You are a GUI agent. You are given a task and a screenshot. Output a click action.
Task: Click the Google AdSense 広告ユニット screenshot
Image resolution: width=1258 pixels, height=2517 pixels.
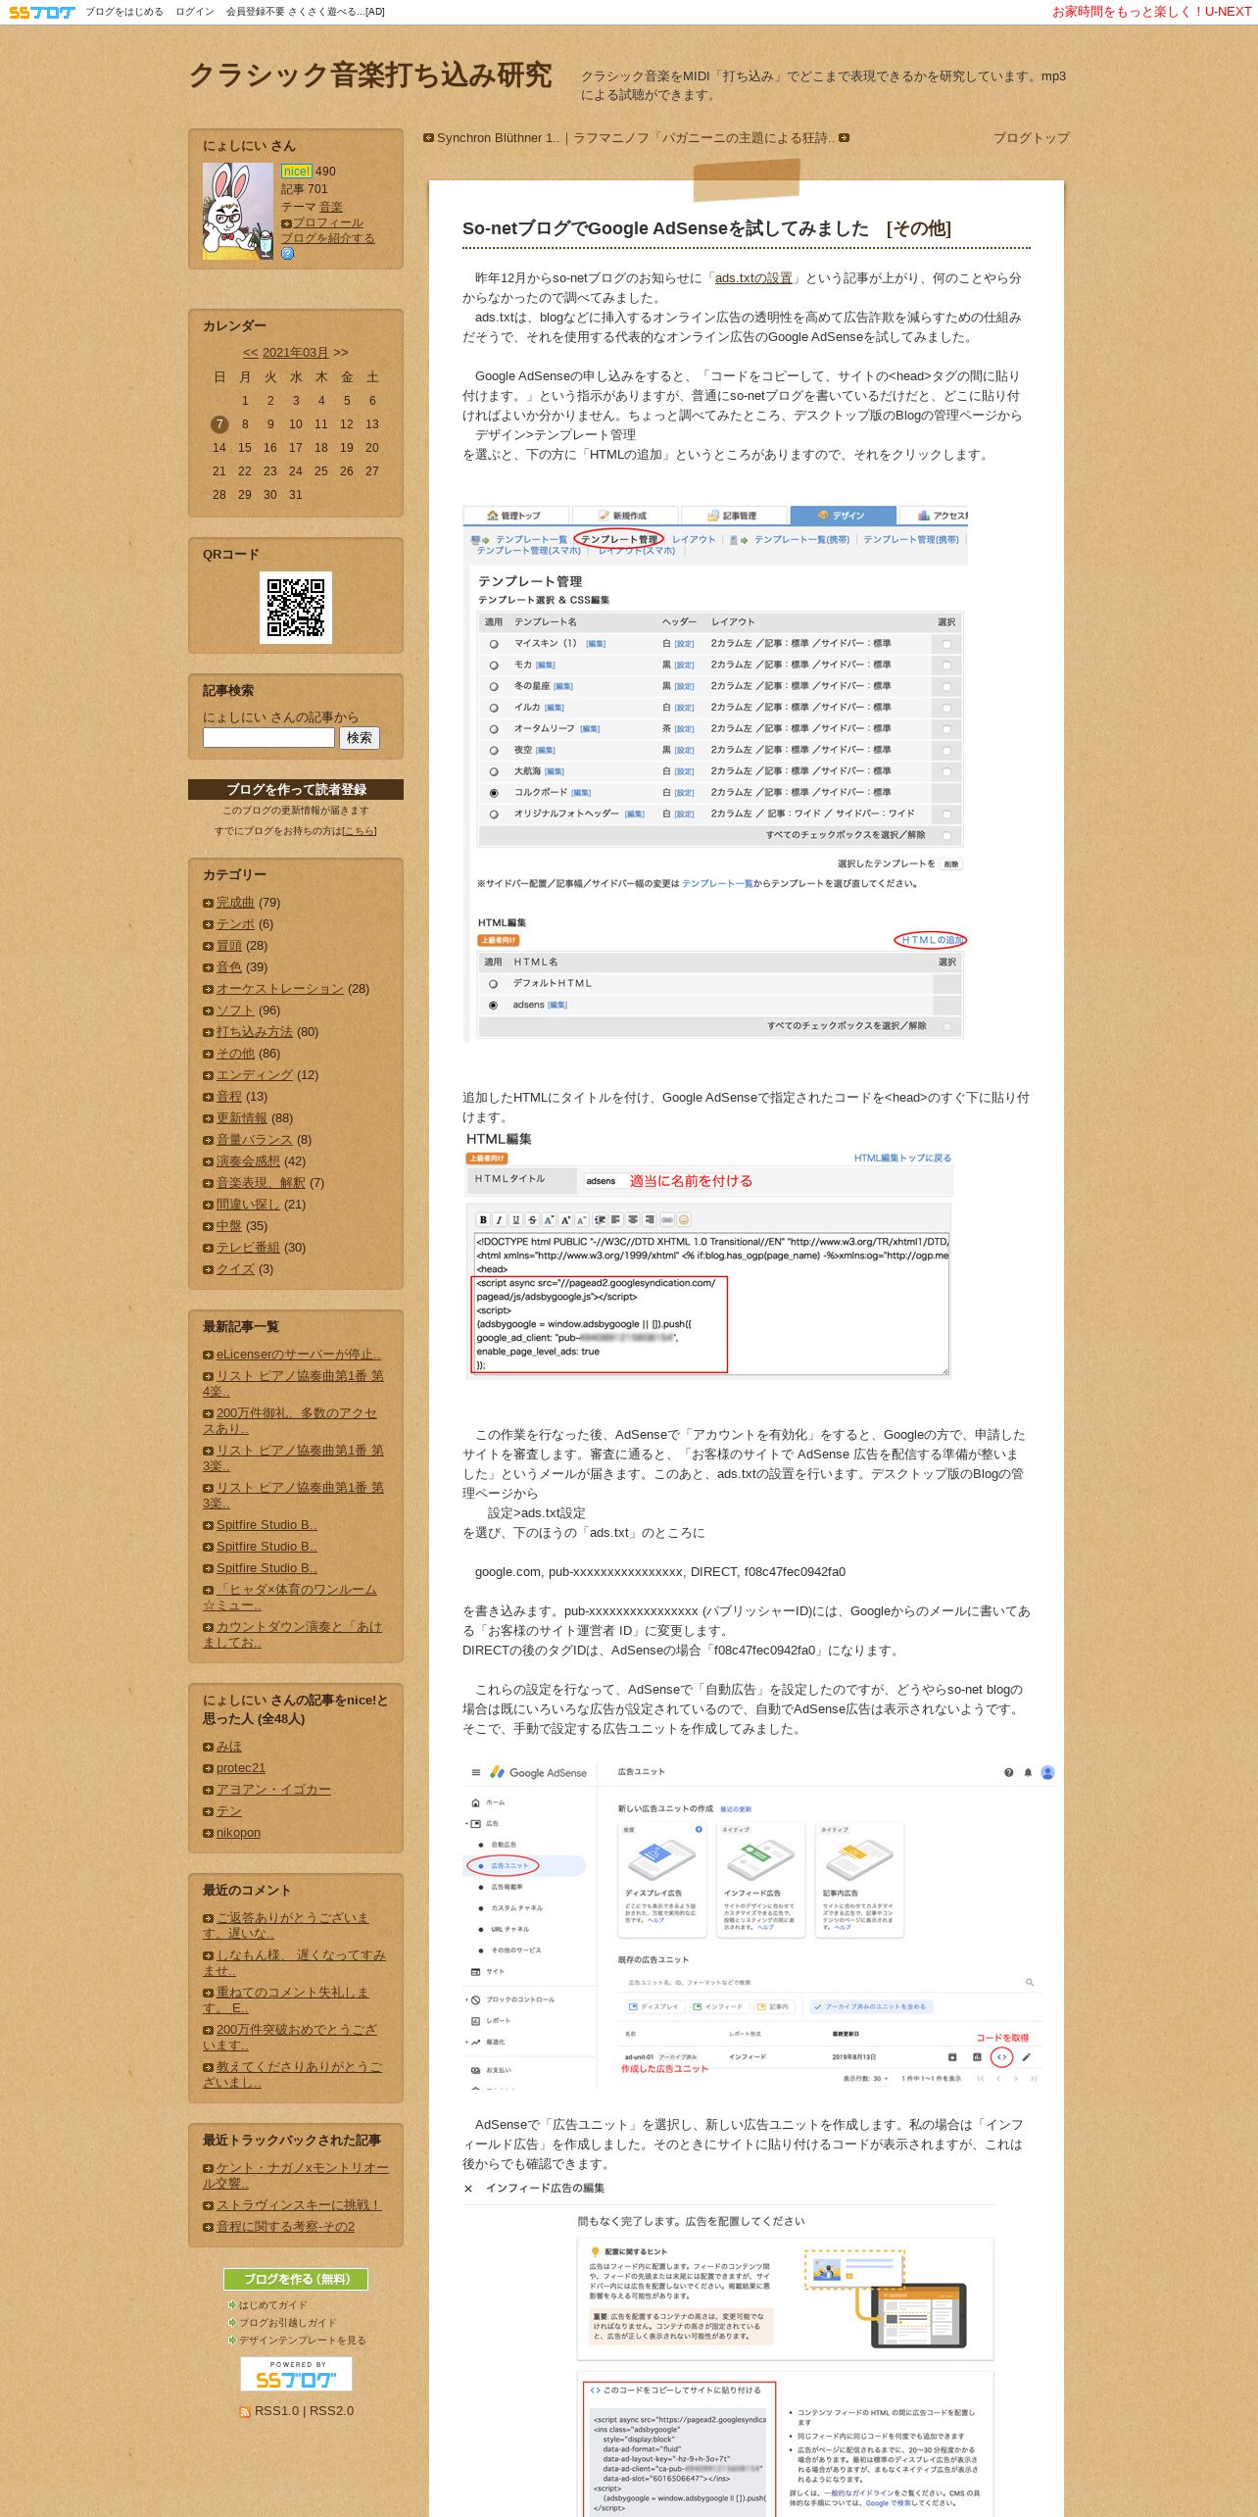(757, 1927)
